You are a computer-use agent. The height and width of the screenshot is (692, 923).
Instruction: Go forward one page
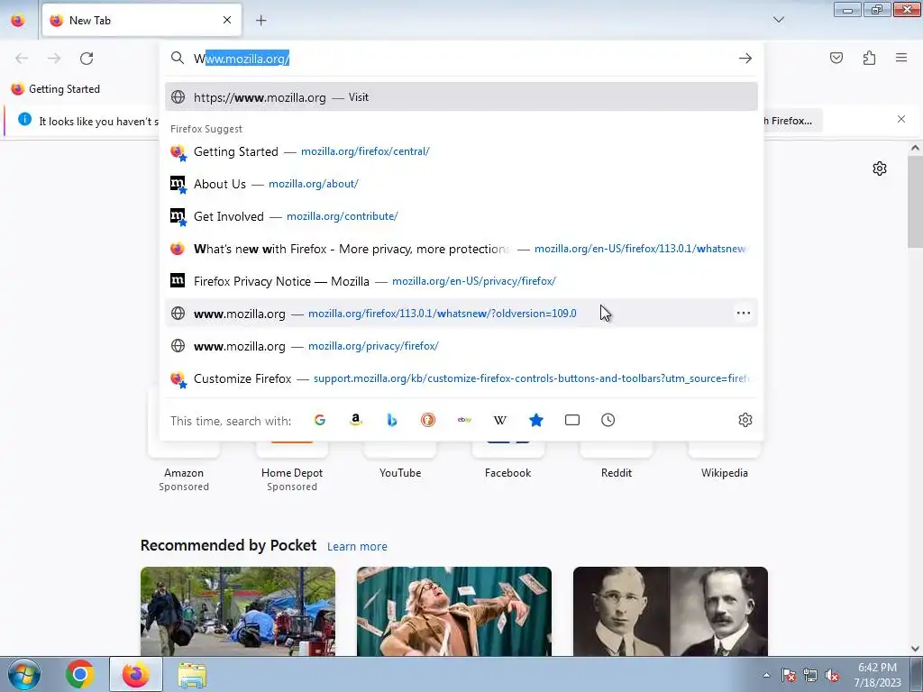[54, 59]
